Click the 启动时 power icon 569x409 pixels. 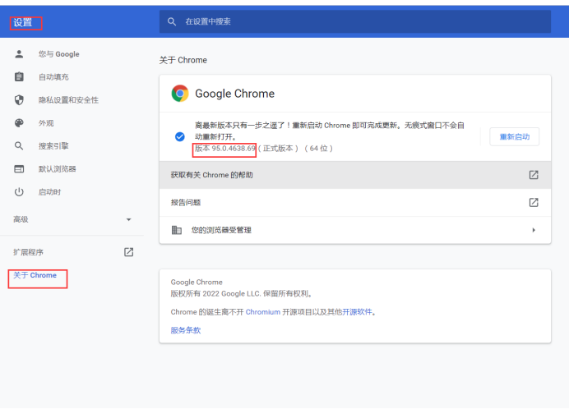click(x=19, y=192)
